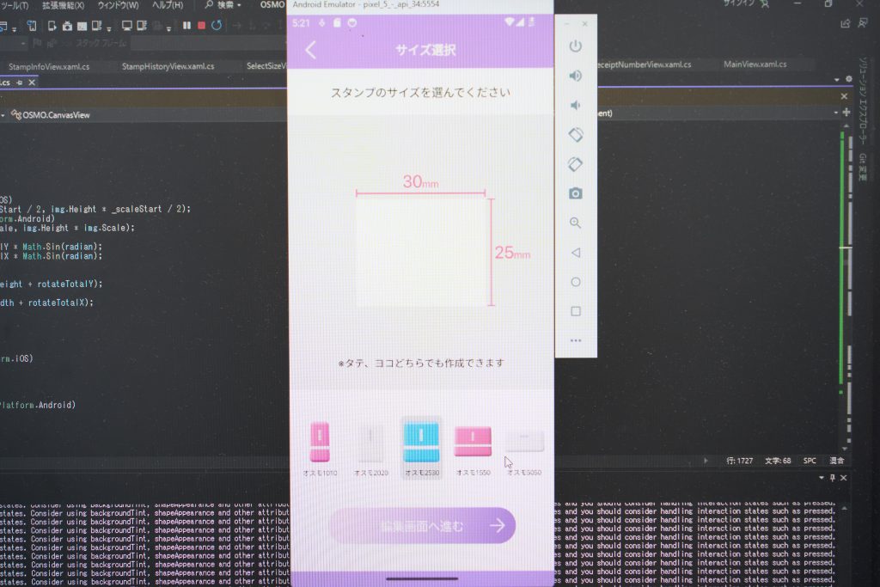
Task: Activate the emulator zoom magnifier icon
Action: [x=575, y=223]
